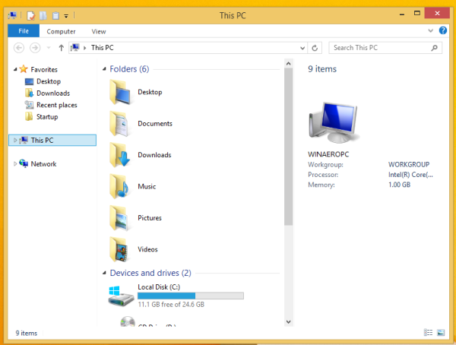This screenshot has width=456, height=345.
Task: Expand the This PC tree node
Action: [15, 141]
